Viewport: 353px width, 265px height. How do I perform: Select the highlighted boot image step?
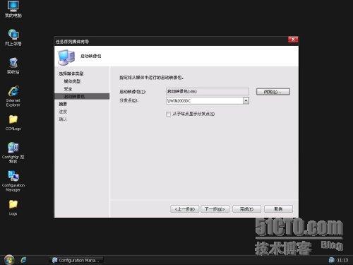pyautogui.click(x=82, y=96)
